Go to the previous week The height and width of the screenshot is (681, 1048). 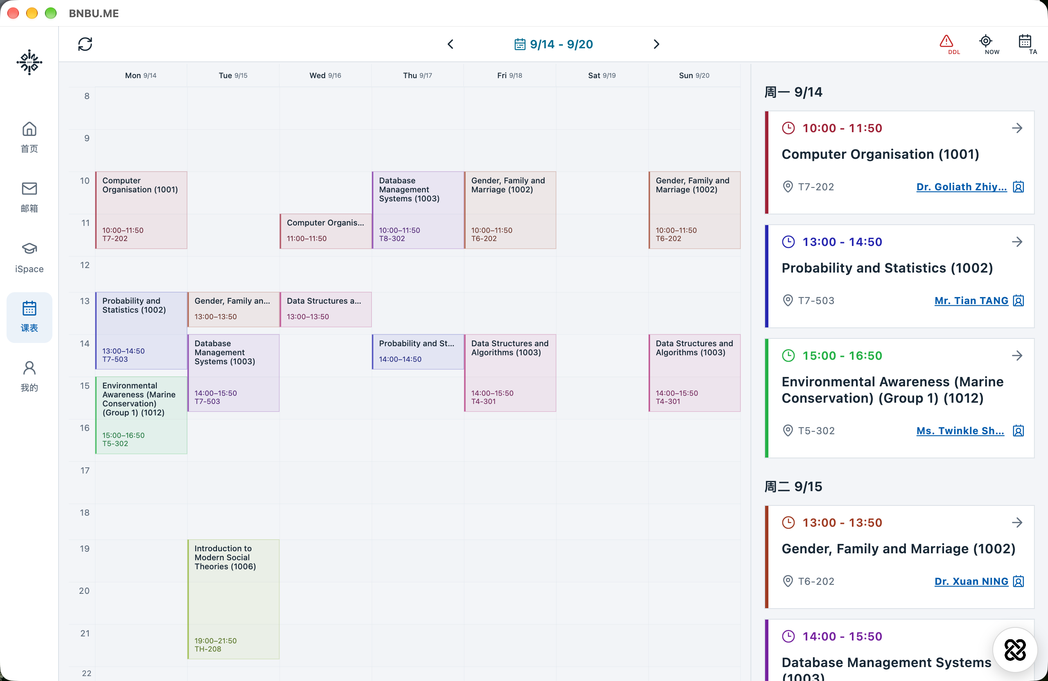tap(450, 44)
